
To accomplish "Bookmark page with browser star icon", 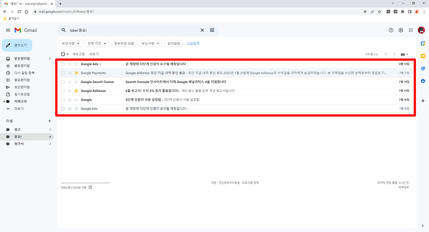I will pos(379,12).
